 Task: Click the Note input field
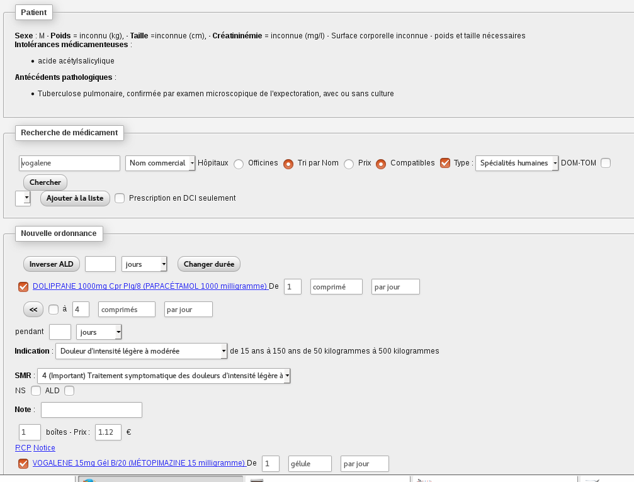coord(91,409)
